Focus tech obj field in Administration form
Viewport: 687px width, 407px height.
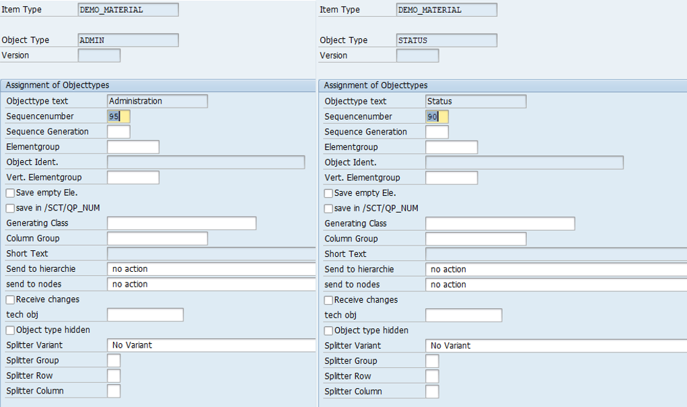coord(145,315)
